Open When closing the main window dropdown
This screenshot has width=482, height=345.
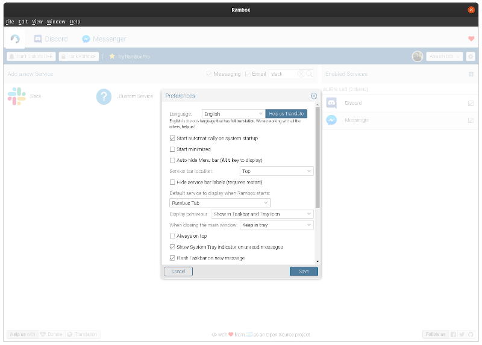tap(277, 225)
